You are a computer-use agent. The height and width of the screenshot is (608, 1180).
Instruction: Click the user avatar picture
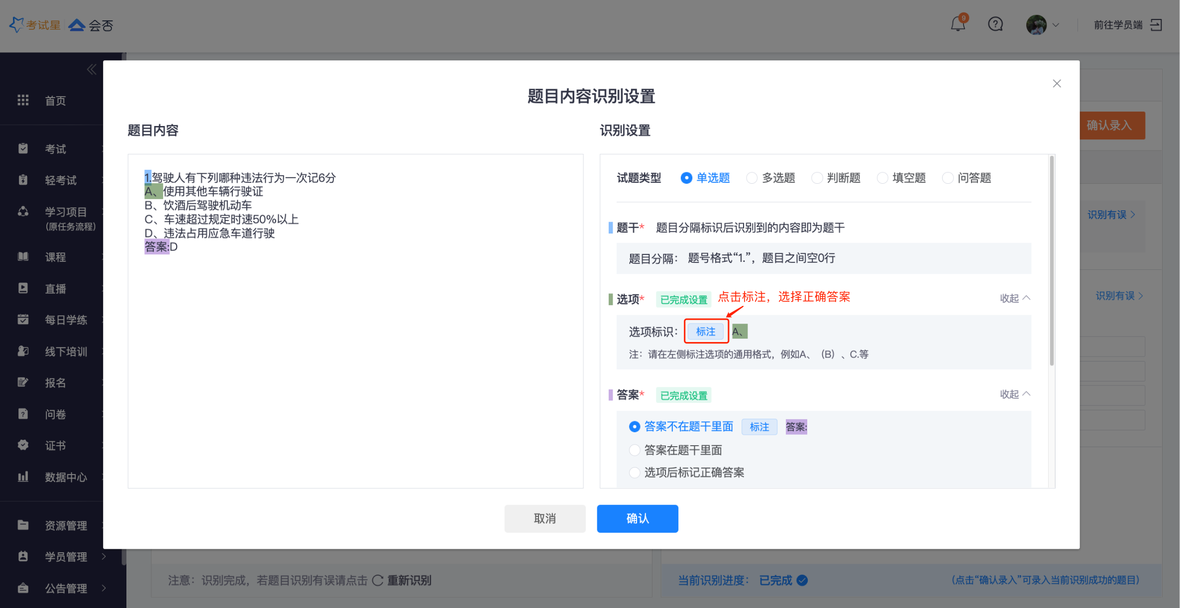click(x=1036, y=25)
